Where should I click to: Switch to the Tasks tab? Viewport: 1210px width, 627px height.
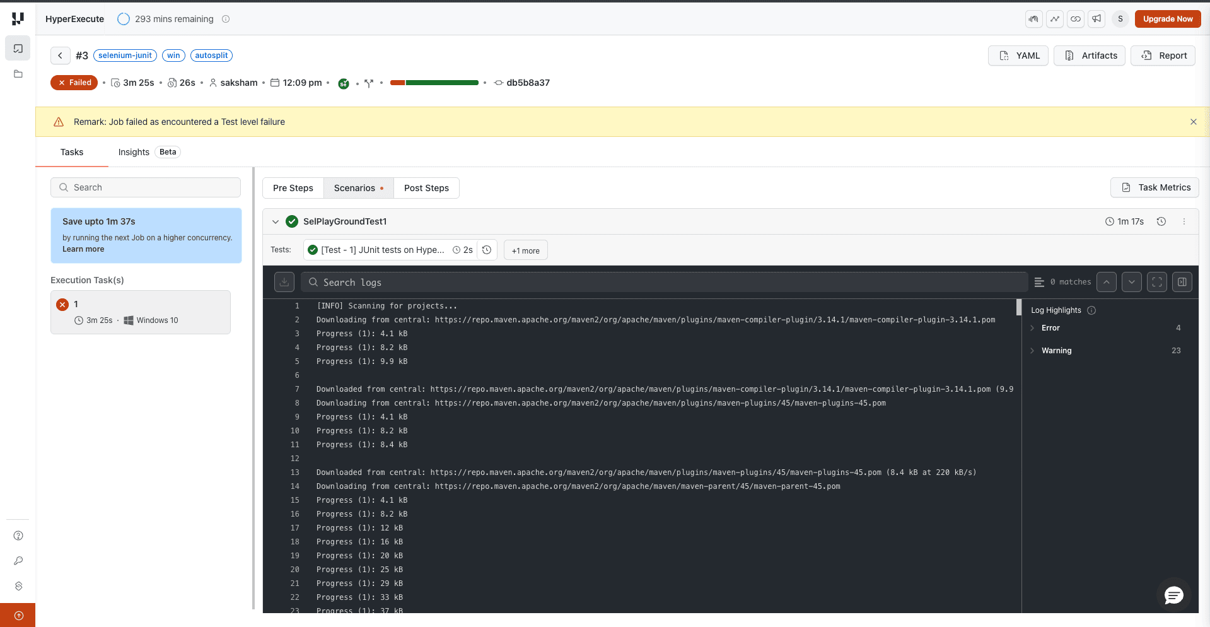click(72, 152)
